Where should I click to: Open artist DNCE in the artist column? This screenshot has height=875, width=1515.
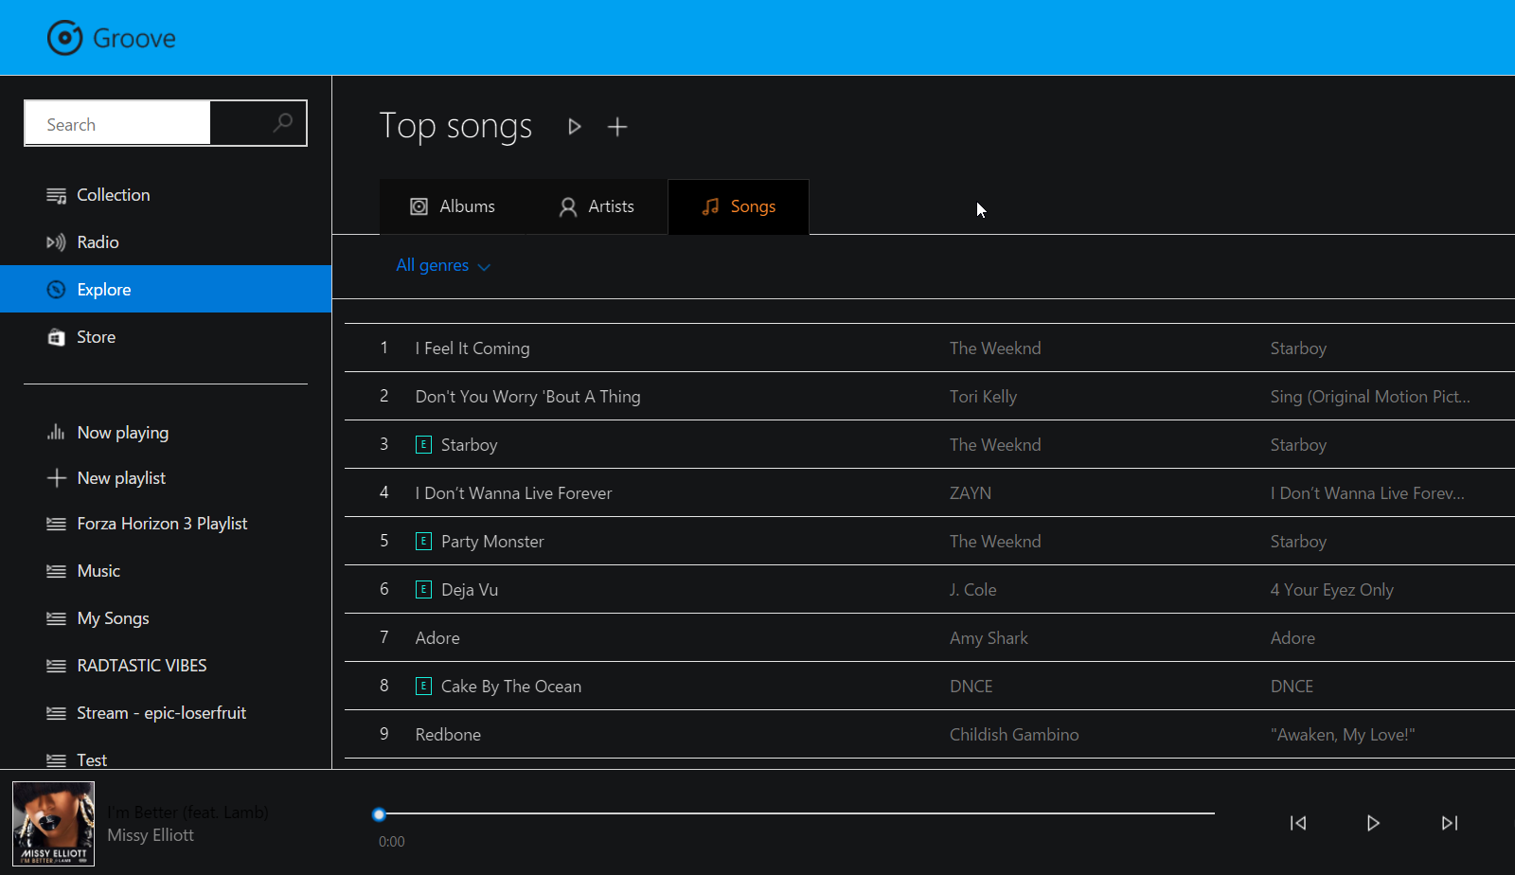pos(971,687)
